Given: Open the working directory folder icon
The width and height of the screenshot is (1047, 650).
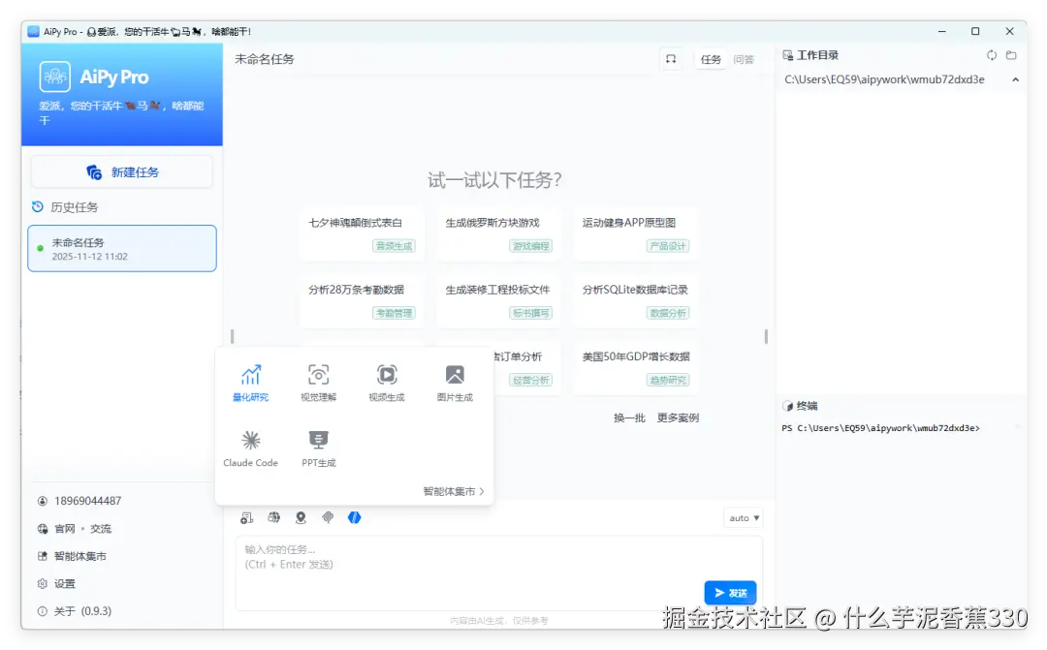Looking at the screenshot, I should click(x=1011, y=55).
